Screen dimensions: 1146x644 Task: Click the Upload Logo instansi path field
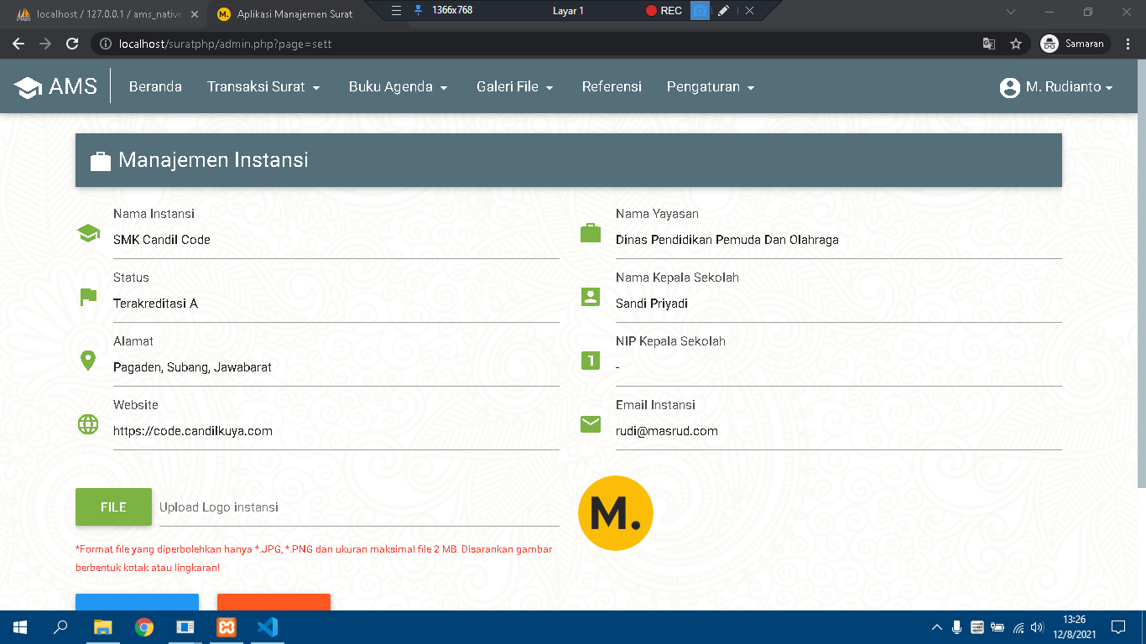[359, 507]
